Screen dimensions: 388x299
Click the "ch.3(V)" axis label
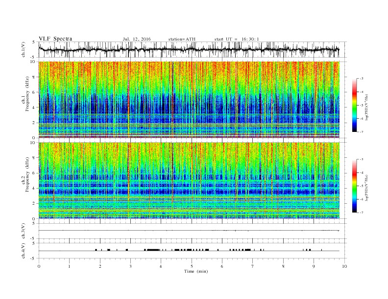tap(24, 231)
